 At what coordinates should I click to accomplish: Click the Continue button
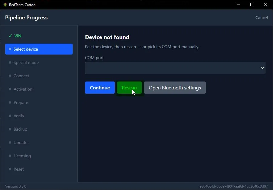(100, 88)
